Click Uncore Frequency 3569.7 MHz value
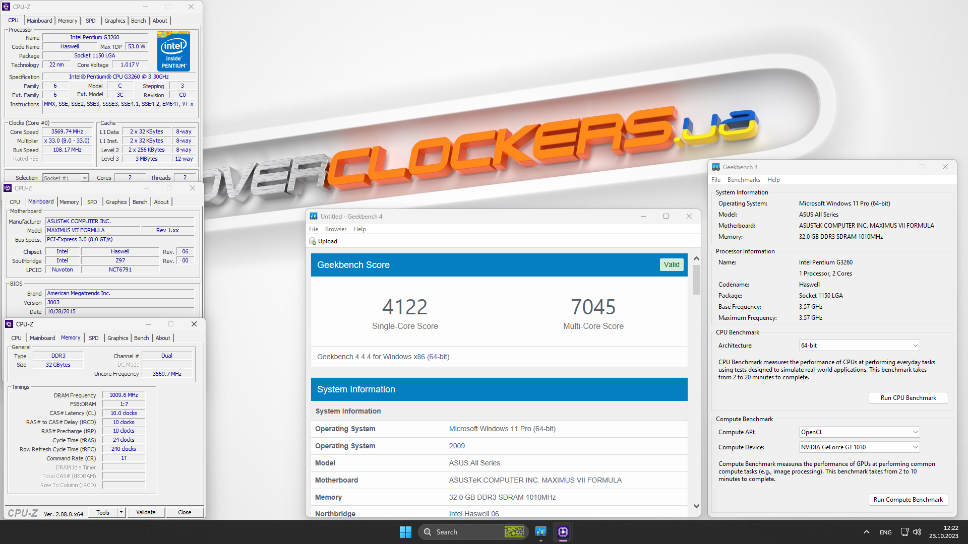This screenshot has height=544, width=968. point(167,374)
